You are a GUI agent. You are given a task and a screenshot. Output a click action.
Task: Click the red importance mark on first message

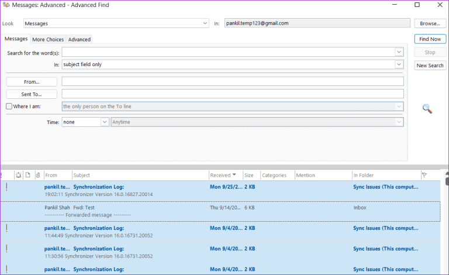6,187
